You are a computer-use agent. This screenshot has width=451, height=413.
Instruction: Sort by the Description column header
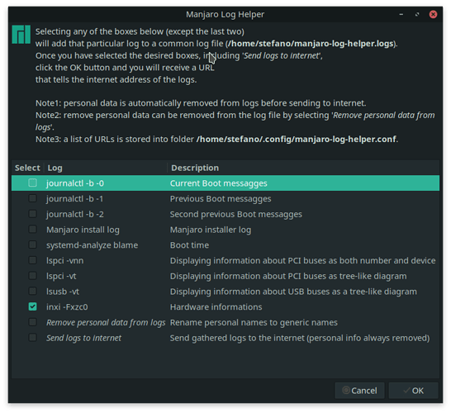point(303,168)
